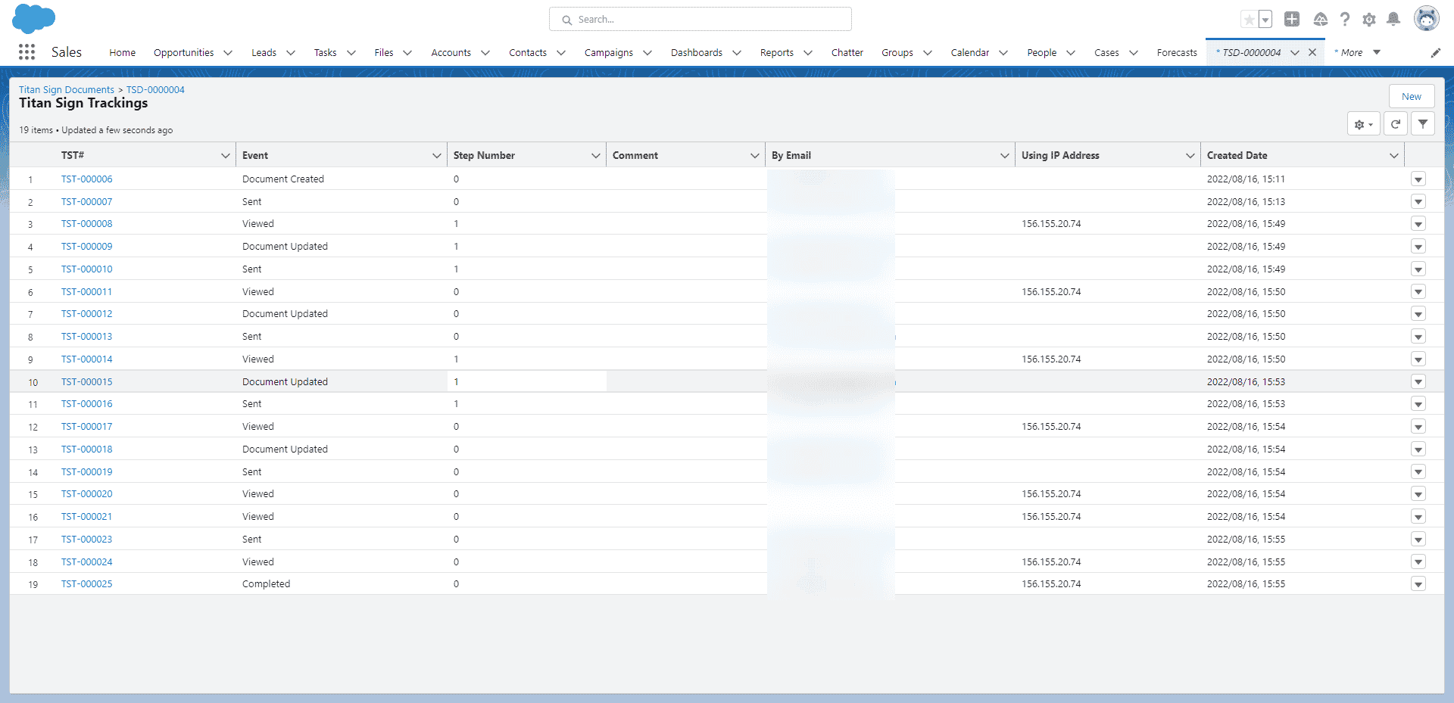Go to the Home tab
1454x703 pixels.
[x=122, y=53]
